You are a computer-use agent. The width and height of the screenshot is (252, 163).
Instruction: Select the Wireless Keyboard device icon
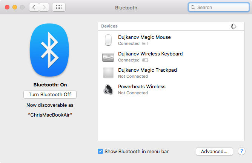pyautogui.click(x=108, y=57)
